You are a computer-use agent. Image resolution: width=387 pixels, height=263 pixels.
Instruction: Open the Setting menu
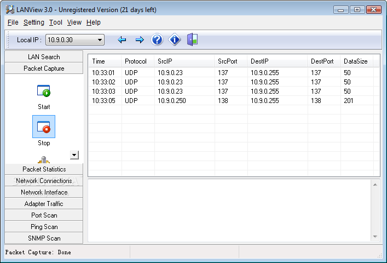(x=34, y=22)
